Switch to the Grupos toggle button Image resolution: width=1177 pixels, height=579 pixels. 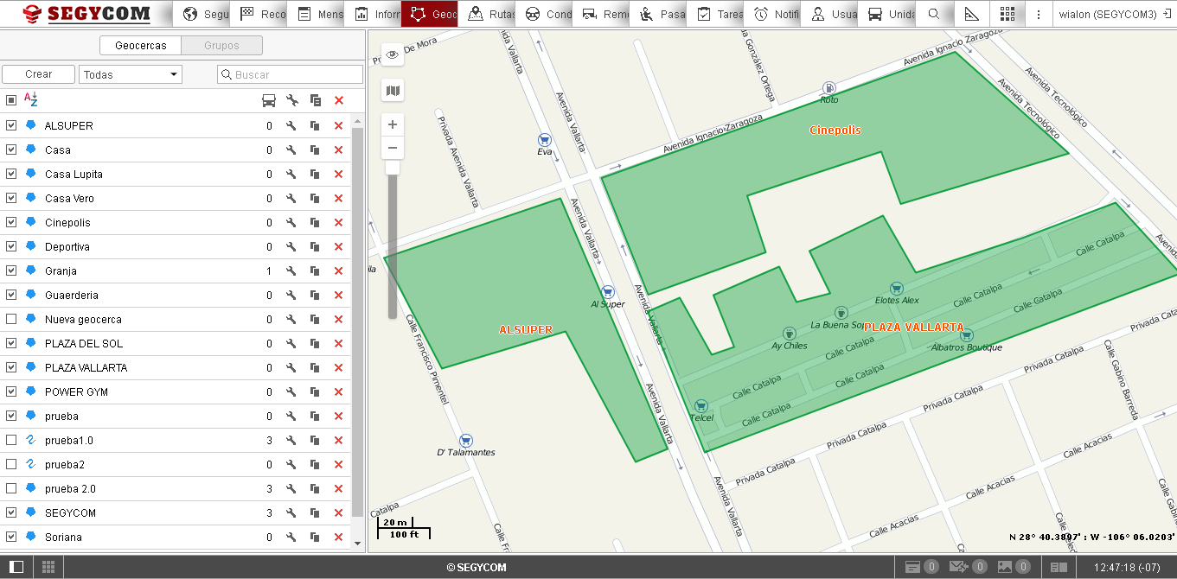[x=221, y=46]
